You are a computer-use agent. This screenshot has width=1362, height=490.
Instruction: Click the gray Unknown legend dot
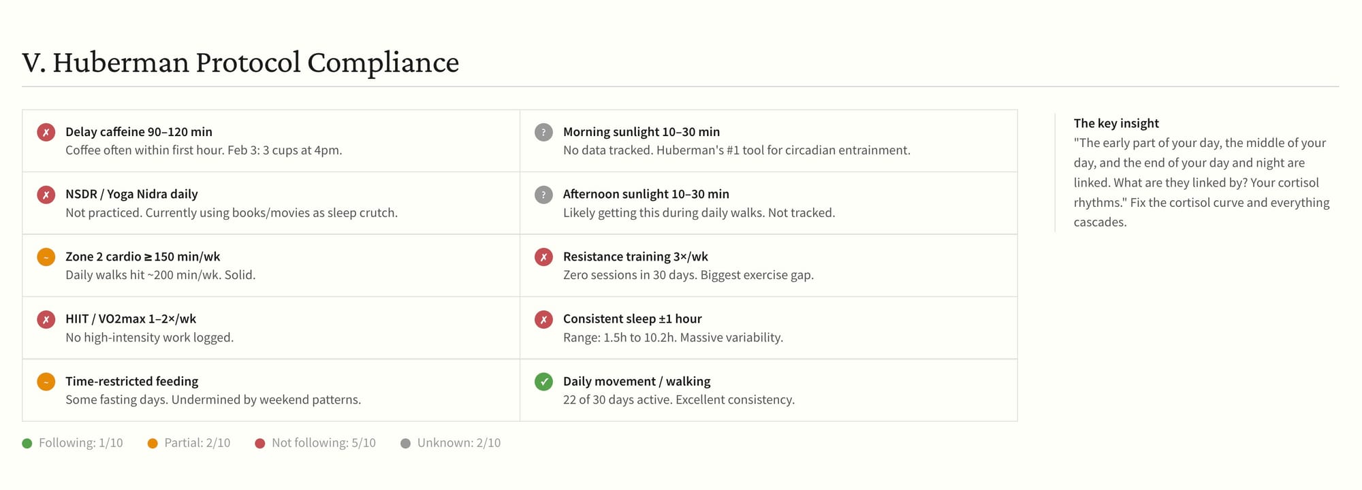pos(405,444)
